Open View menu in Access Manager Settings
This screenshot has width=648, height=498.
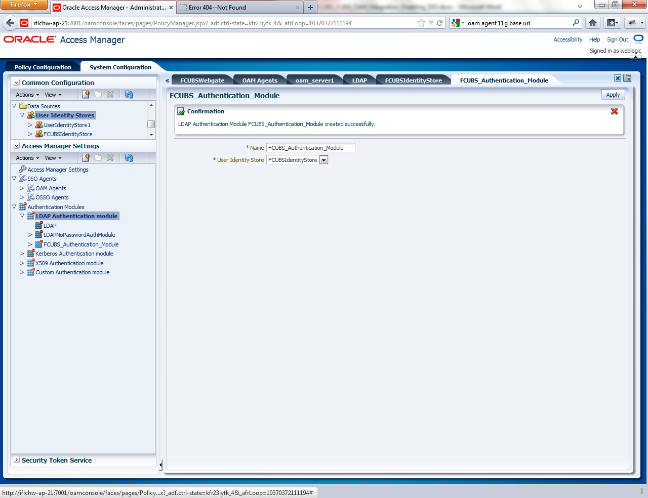pyautogui.click(x=53, y=158)
